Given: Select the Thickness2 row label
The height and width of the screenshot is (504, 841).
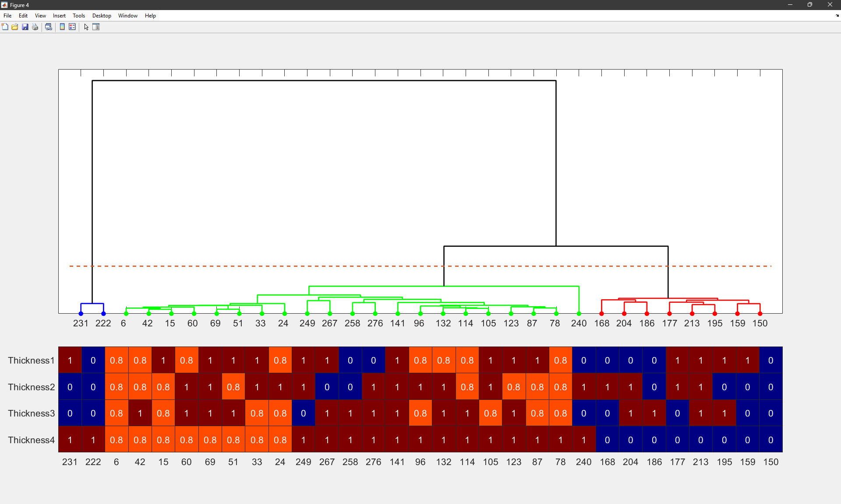Looking at the screenshot, I should [x=31, y=387].
